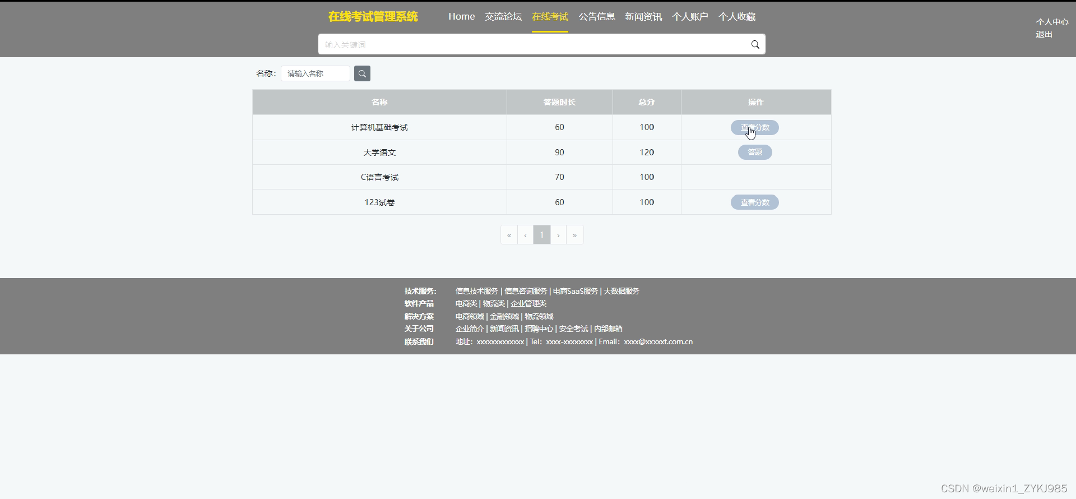Click the 总分 column header

(647, 102)
